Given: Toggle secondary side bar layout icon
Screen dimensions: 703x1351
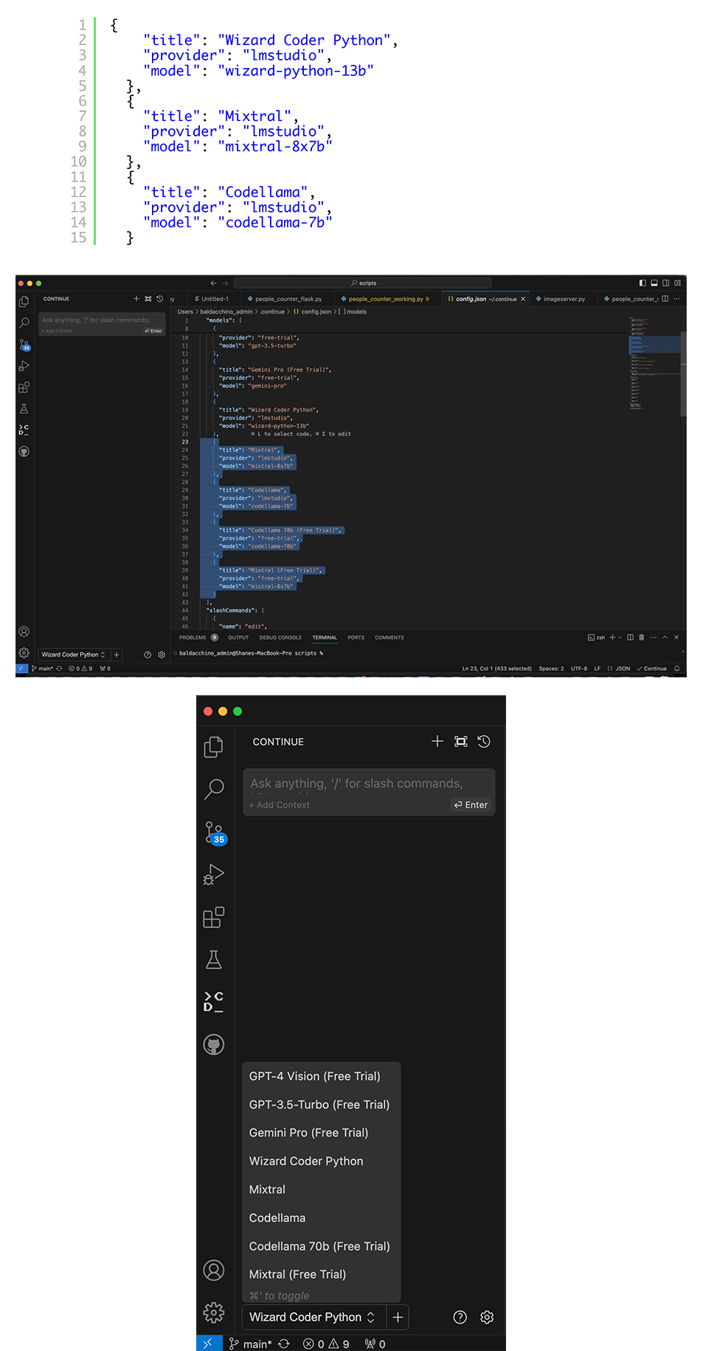Looking at the screenshot, I should 665,283.
